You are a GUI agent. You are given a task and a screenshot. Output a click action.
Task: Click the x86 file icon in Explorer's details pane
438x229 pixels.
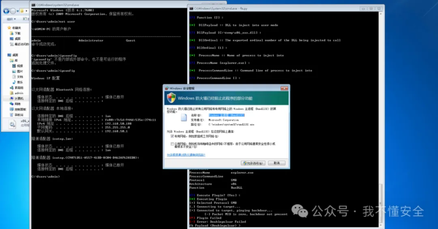[x=12, y=124]
